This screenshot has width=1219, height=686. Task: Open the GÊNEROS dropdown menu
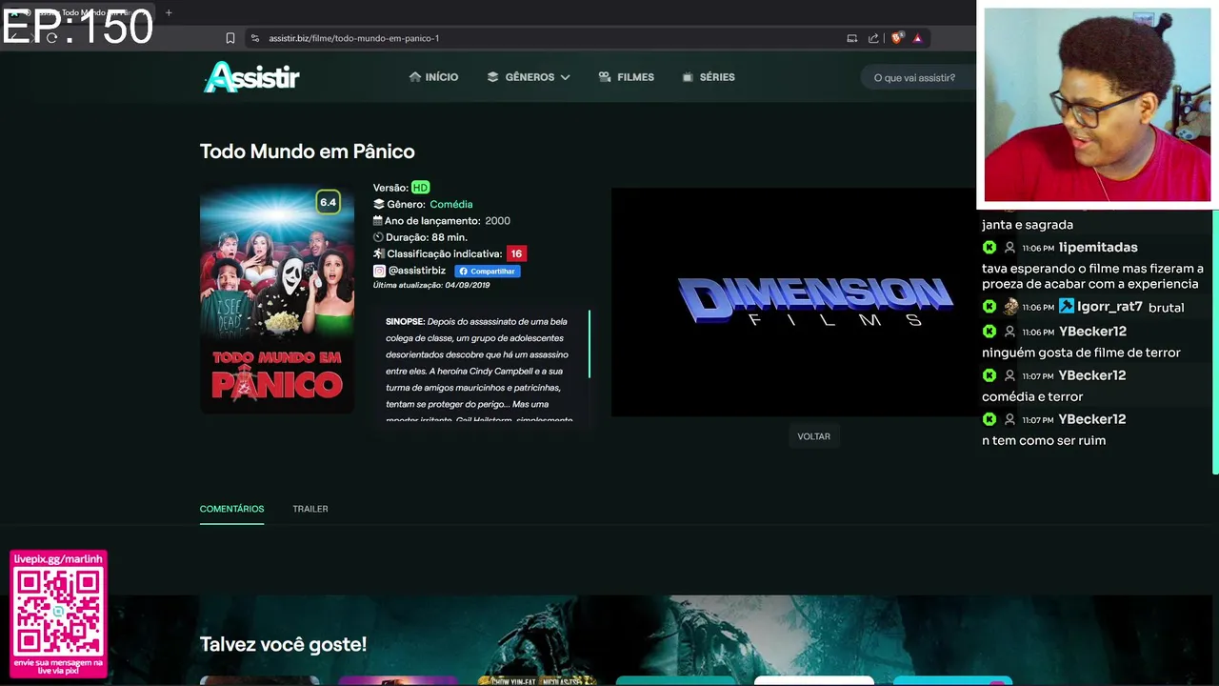[529, 77]
